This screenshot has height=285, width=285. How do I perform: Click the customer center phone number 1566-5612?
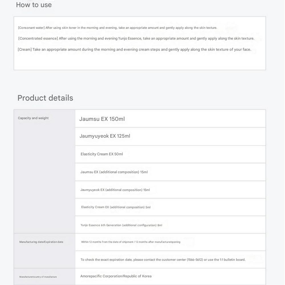pyautogui.click(x=195, y=260)
